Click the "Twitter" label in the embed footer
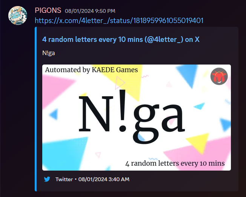 click(64, 179)
